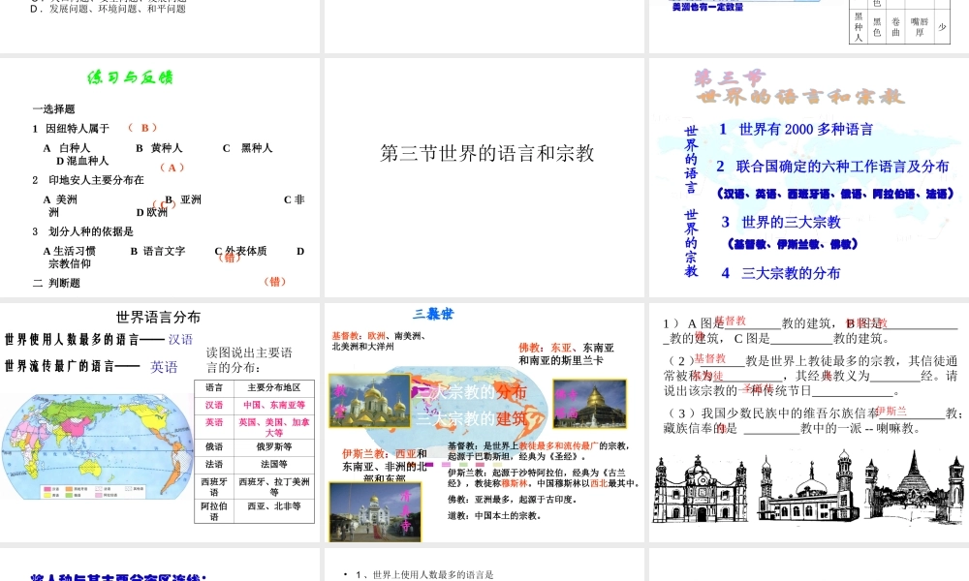969x581 pixels.
Task: Click the '一选择题' section heading
Action: point(53,108)
